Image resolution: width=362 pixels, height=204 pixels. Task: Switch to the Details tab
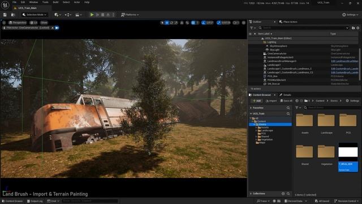[286, 95]
